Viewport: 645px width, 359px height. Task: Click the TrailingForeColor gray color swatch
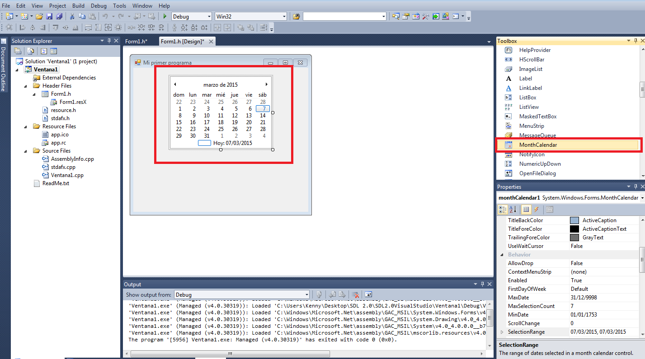pyautogui.click(x=574, y=238)
